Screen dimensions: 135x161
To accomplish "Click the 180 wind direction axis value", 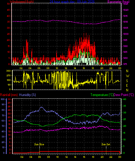I will [8, 80].
